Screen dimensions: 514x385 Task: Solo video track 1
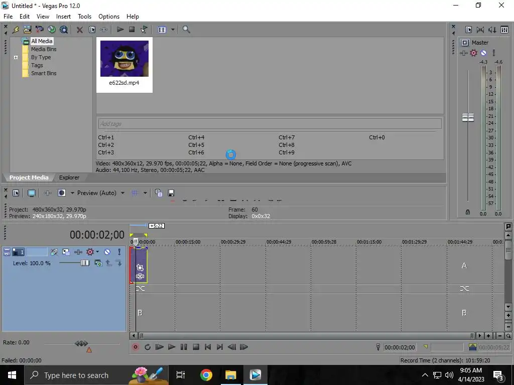[x=119, y=252]
